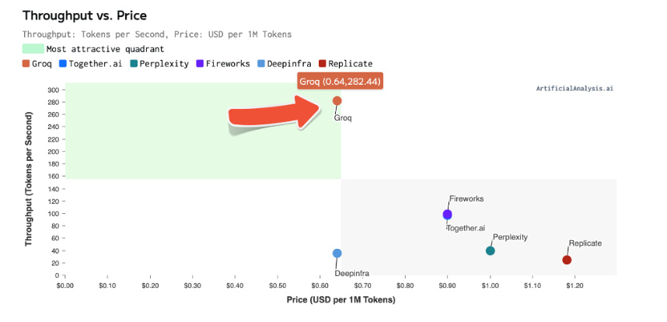Image resolution: width=667 pixels, height=322 pixels.
Task: Click the Price (USD per 1M Tokens) axis title
Action: point(340,300)
